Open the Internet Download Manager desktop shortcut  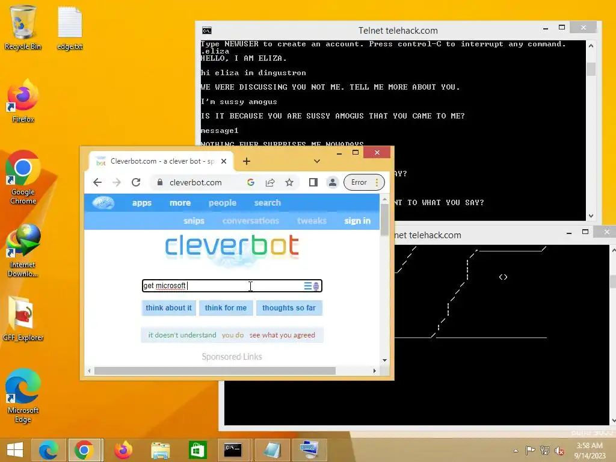point(23,251)
